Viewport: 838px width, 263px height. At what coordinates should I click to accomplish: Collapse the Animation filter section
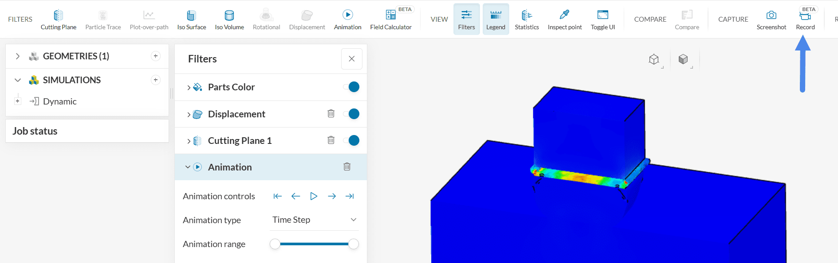pos(188,167)
